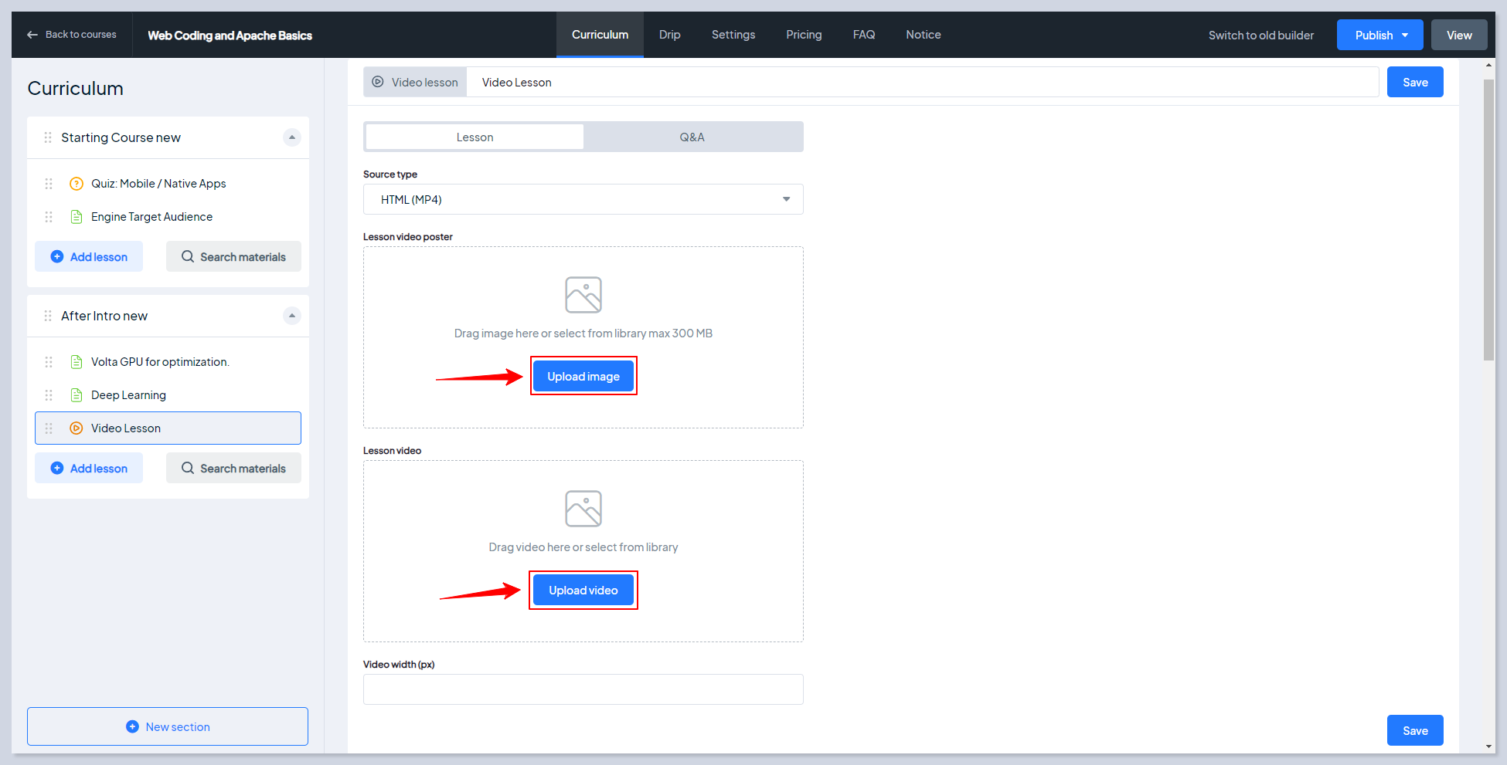1507x765 pixels.
Task: Switch to the Q&A tab
Action: [692, 137]
